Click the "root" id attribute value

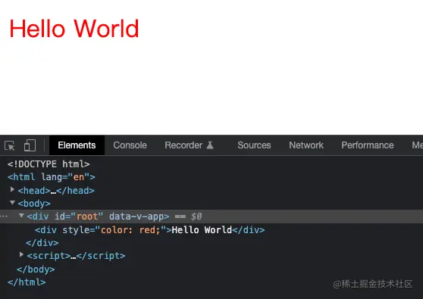87,216
